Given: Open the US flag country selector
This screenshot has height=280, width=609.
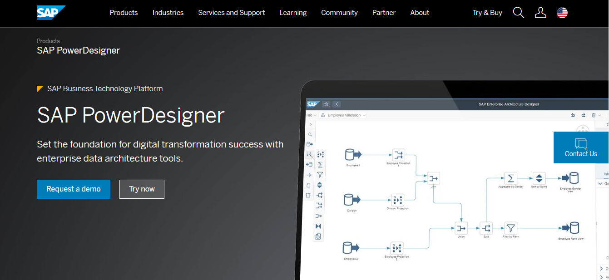Looking at the screenshot, I should point(562,13).
